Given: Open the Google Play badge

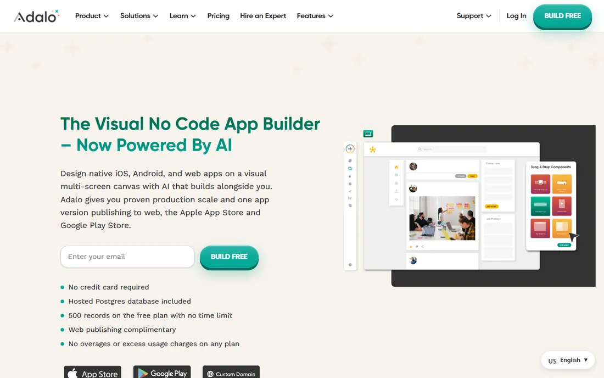Looking at the screenshot, I should tap(162, 373).
